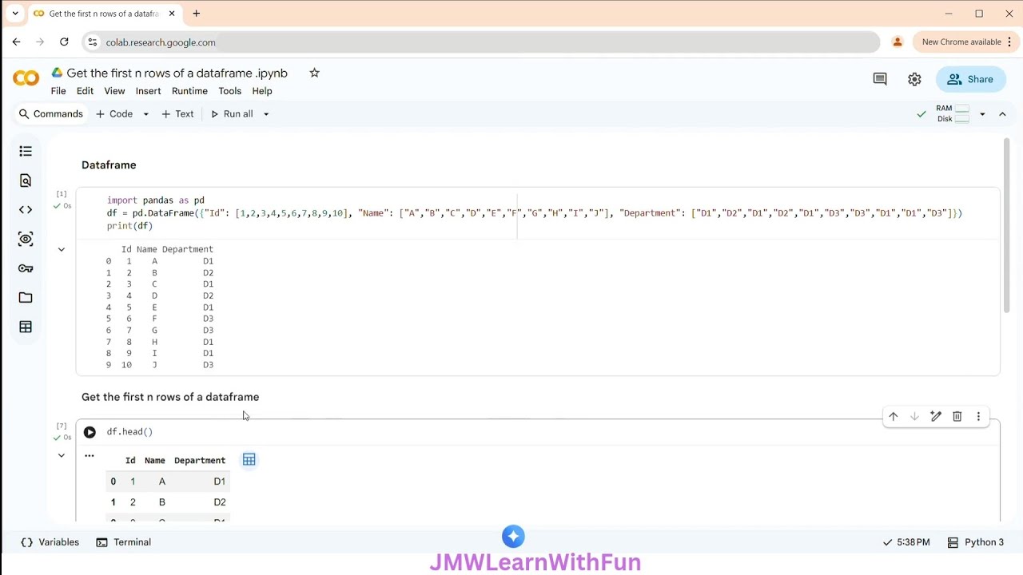Add a Code cell

pos(115,114)
